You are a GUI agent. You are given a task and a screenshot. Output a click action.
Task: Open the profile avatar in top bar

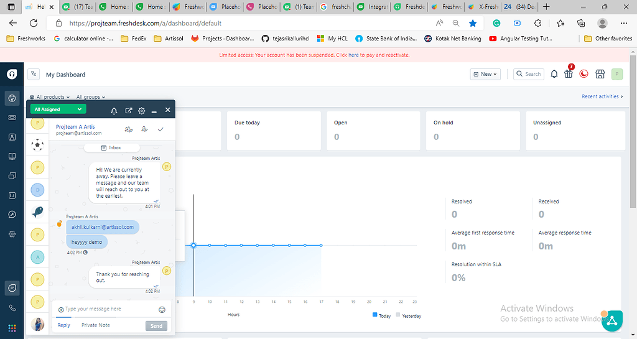617,74
